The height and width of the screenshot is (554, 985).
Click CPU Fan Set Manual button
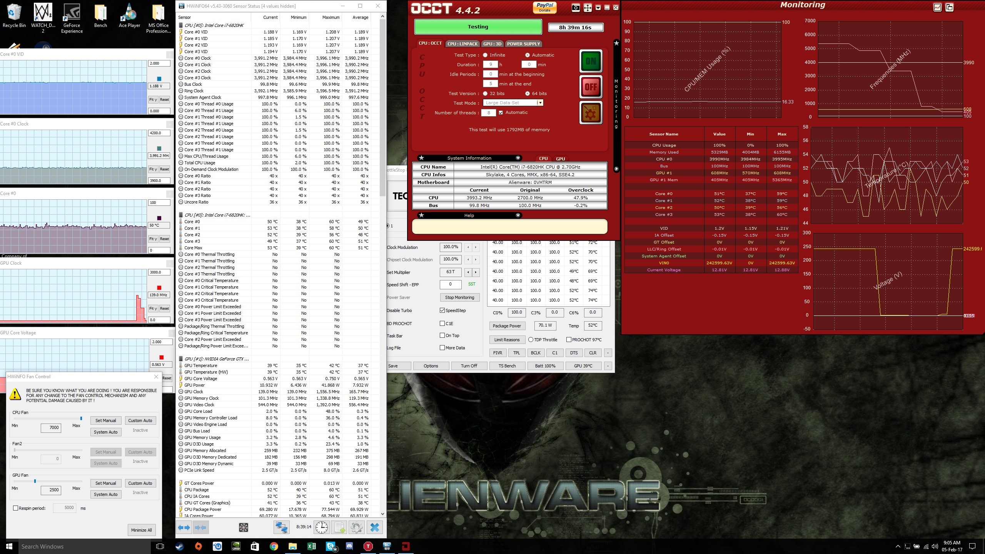point(105,421)
